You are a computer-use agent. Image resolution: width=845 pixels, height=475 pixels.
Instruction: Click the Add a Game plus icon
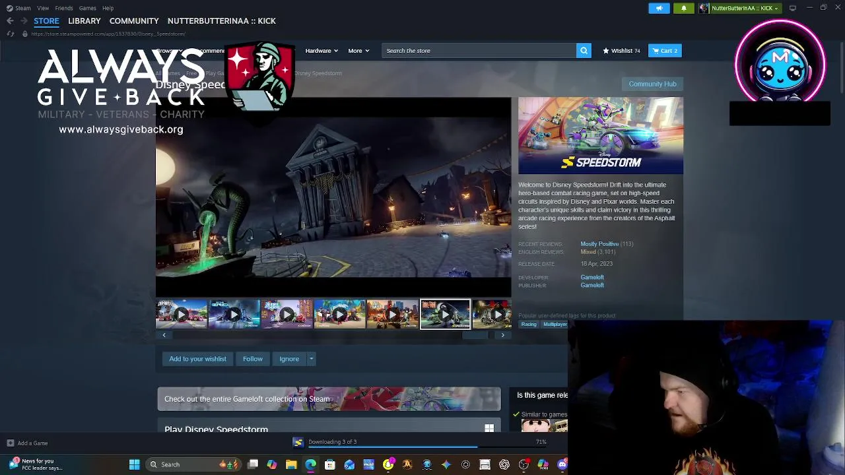click(10, 443)
